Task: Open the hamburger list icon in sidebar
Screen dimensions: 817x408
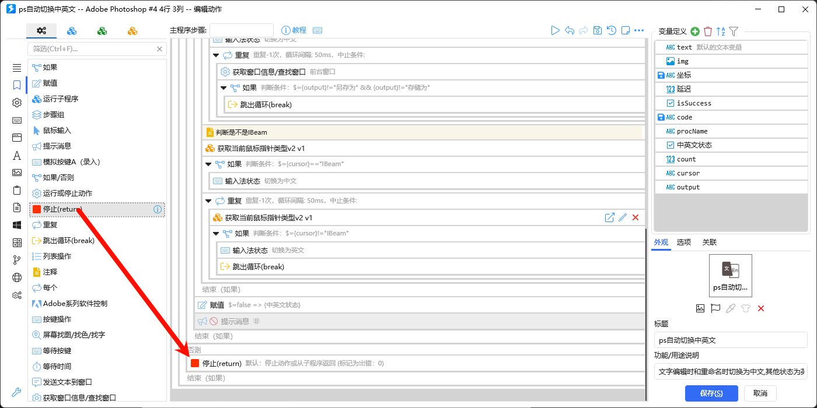Action: point(17,68)
